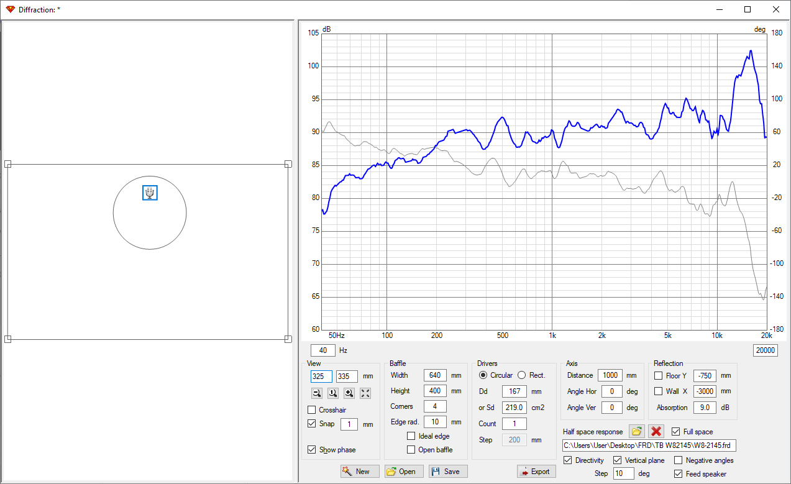Click the Diffraction app icon in title bar
This screenshot has width=791, height=484.
point(10,9)
